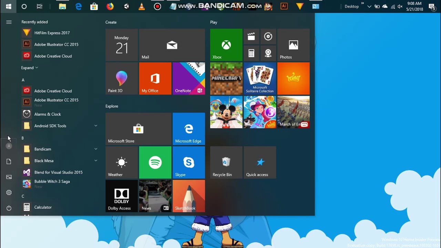Image resolution: width=441 pixels, height=248 pixels.
Task: Click the Windows Start button
Action: [x=8, y=6]
